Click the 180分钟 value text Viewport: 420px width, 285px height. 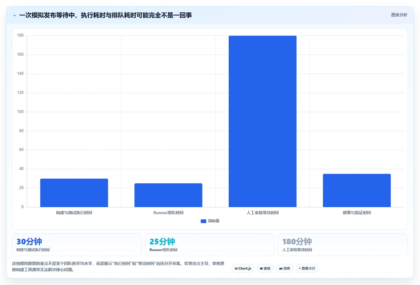coord(297,242)
